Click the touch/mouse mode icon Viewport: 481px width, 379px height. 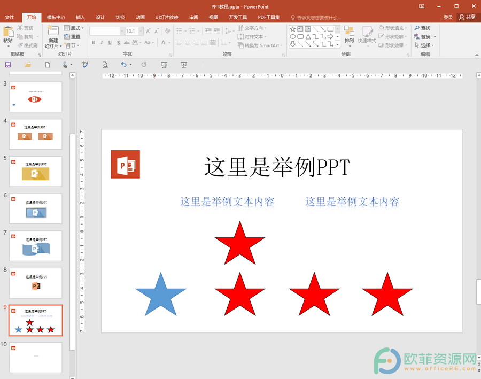(65, 65)
